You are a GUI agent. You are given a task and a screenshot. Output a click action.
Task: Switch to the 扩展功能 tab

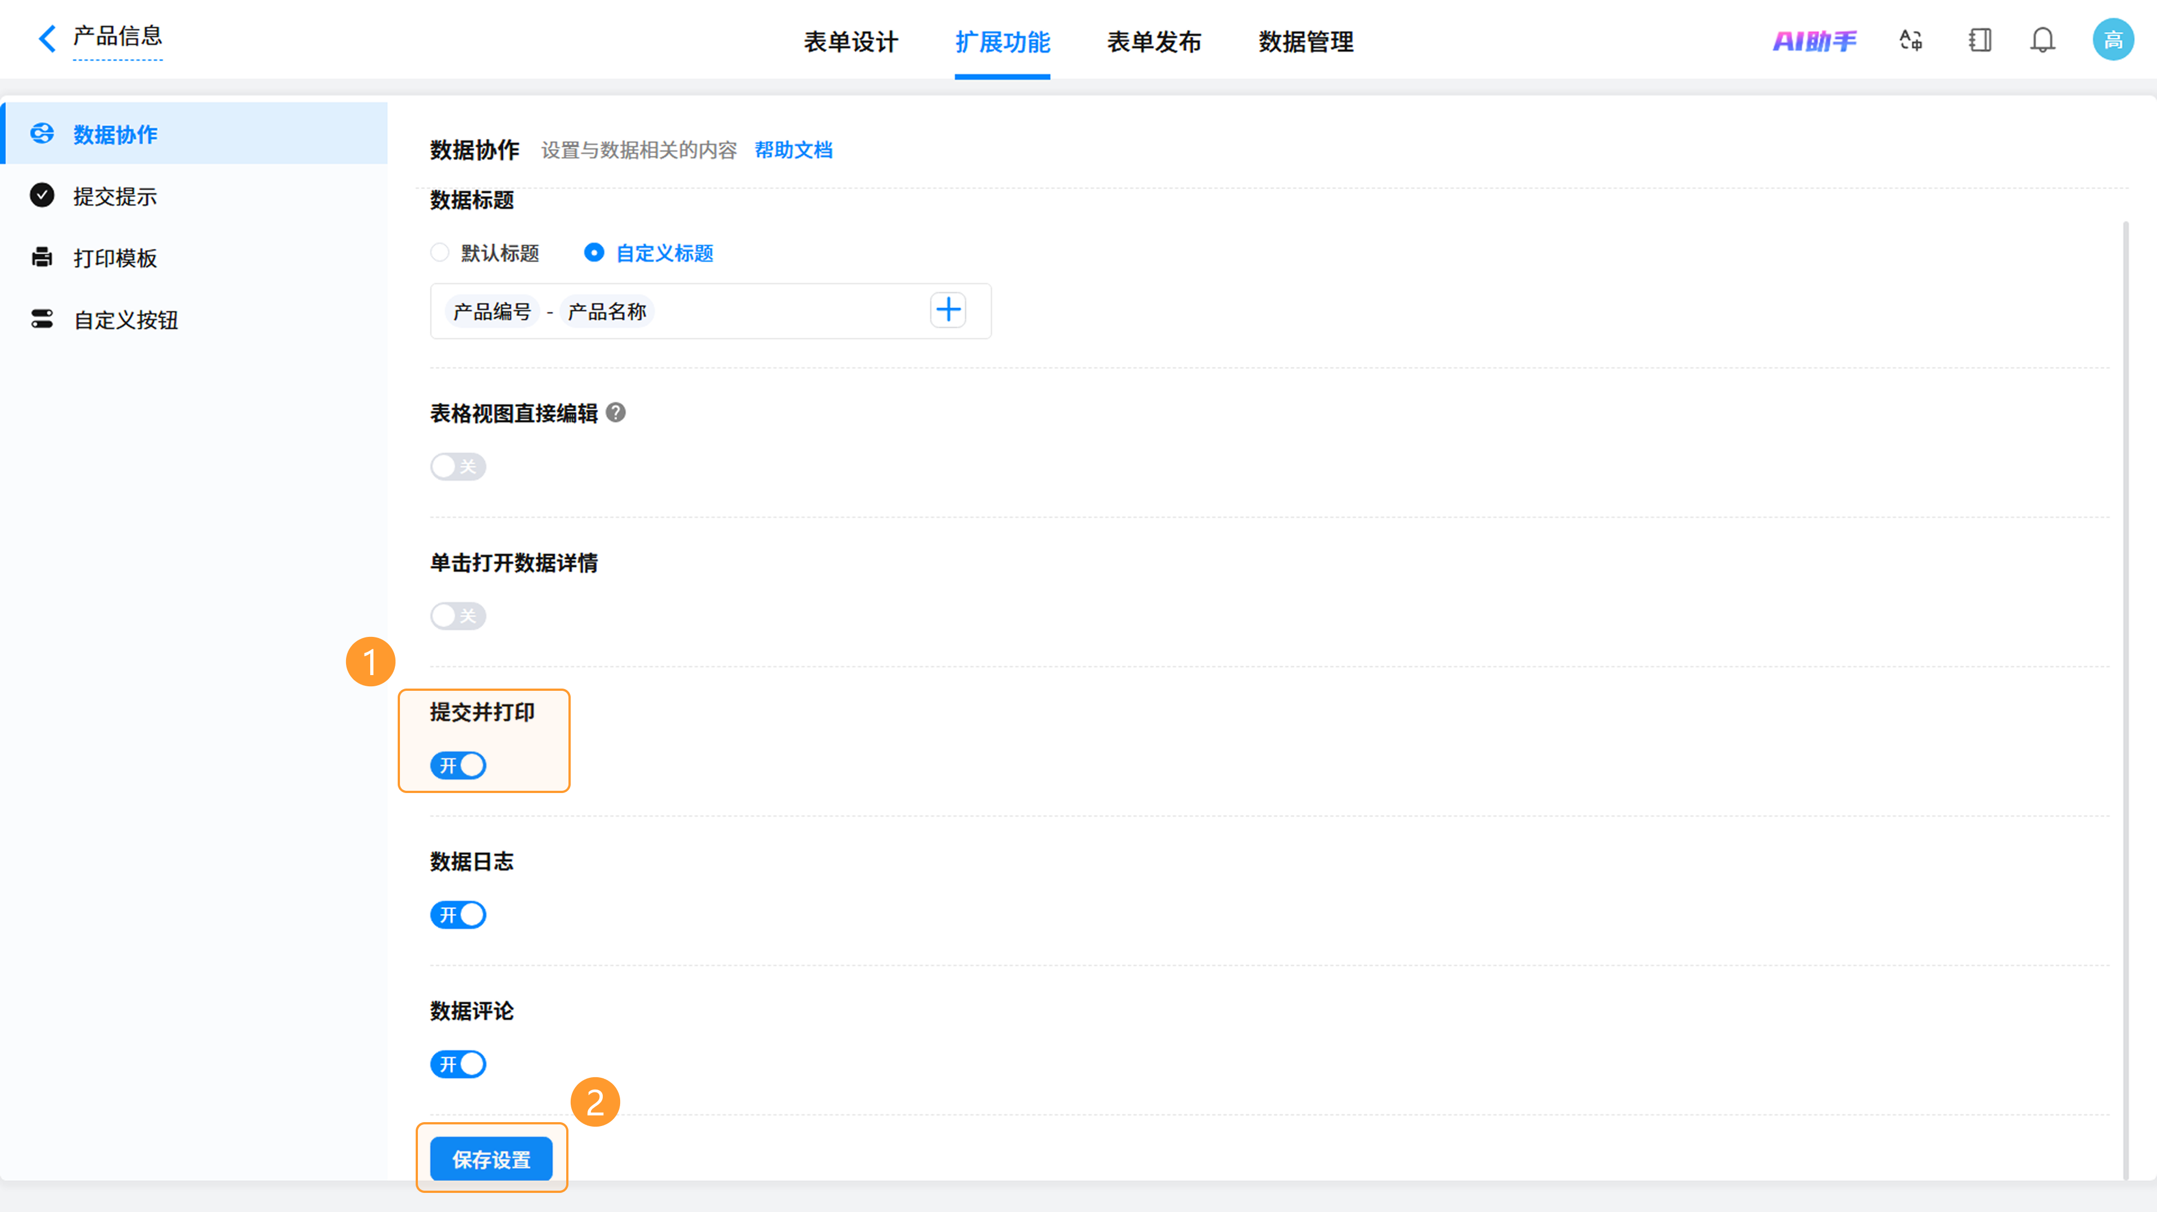point(1002,42)
